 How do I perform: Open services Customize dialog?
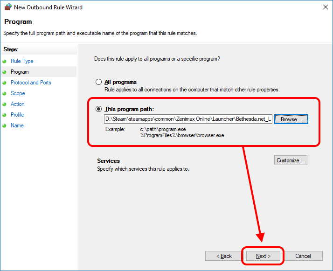pos(290,160)
